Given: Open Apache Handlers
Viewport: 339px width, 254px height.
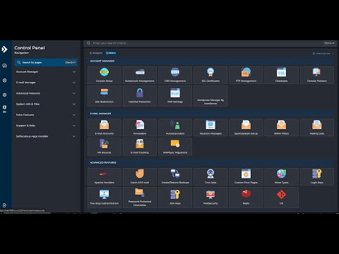Looking at the screenshot, I should [x=105, y=176].
